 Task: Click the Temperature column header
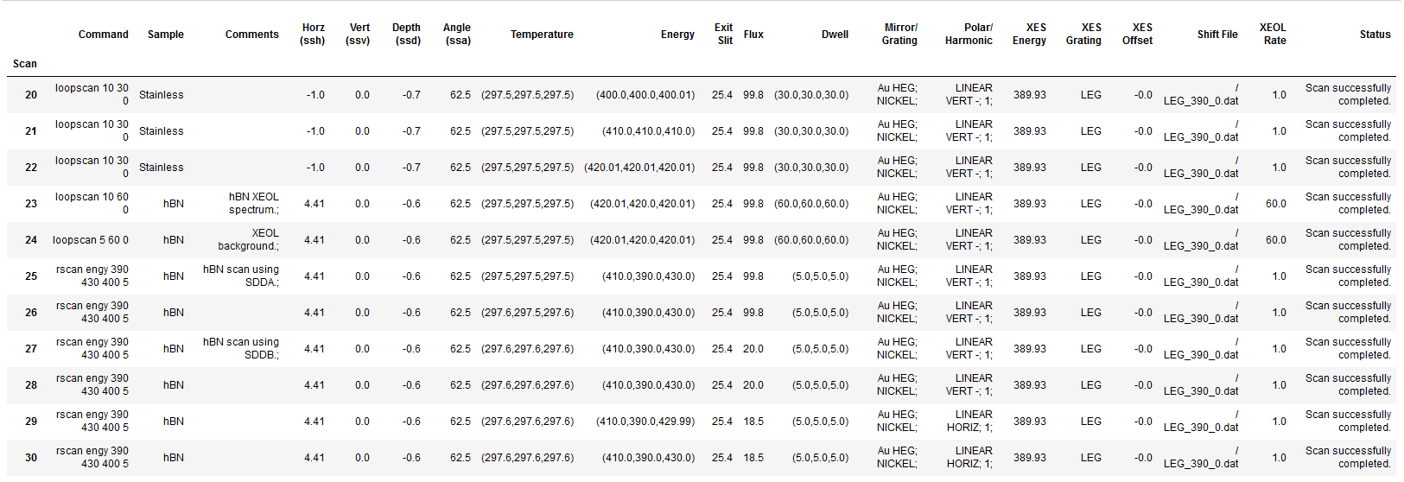tap(542, 35)
